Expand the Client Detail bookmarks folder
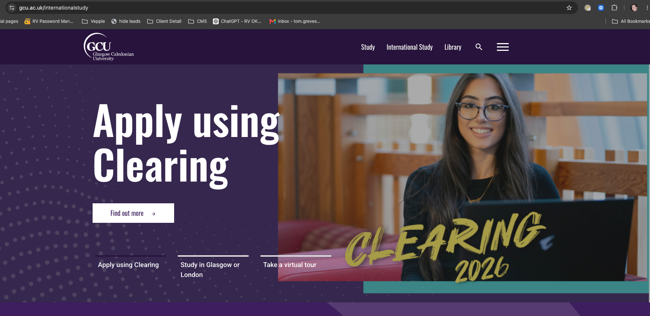Image resolution: width=650 pixels, height=316 pixels. 164,21
